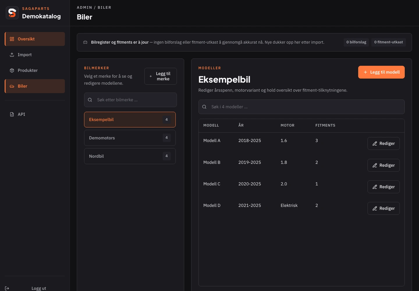Click the ADMIN / BILER breadcrumb
This screenshot has width=419, height=291.
94,8
